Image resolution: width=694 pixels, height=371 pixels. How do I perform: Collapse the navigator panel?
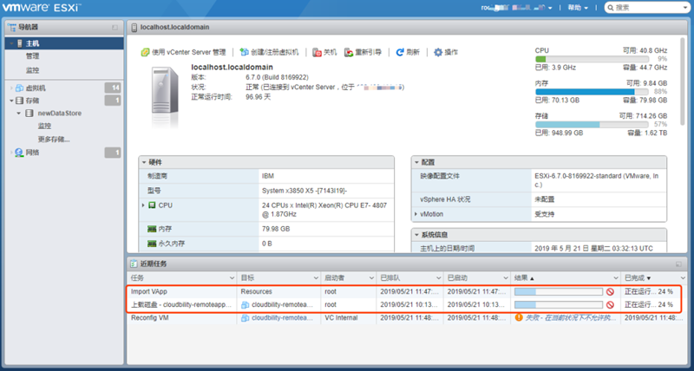coord(115,28)
